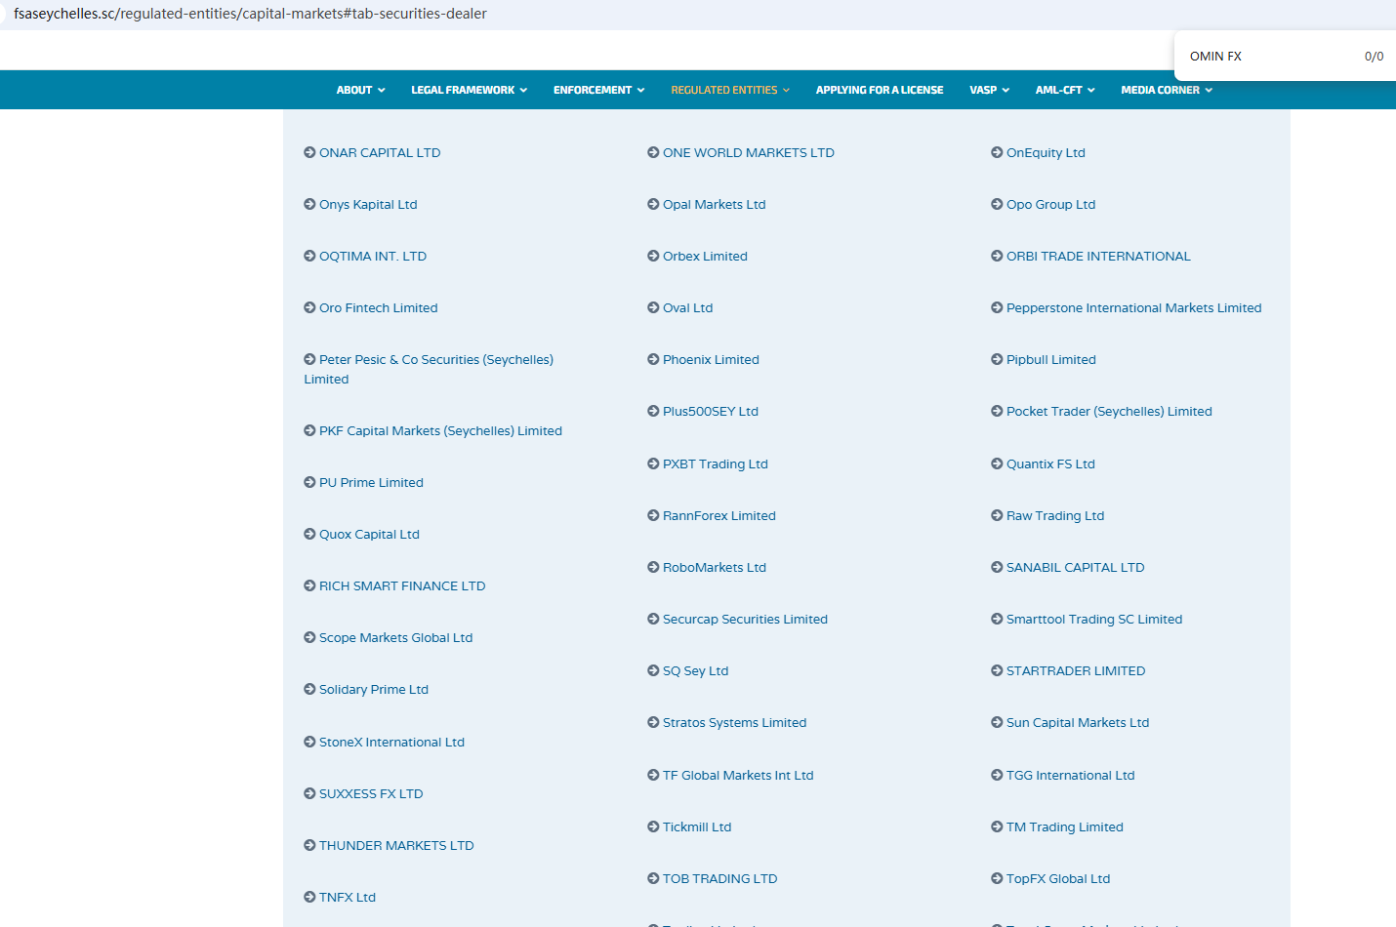Open Peter Pesic & Co Securities entry
This screenshot has height=927, width=1396.
click(429, 369)
